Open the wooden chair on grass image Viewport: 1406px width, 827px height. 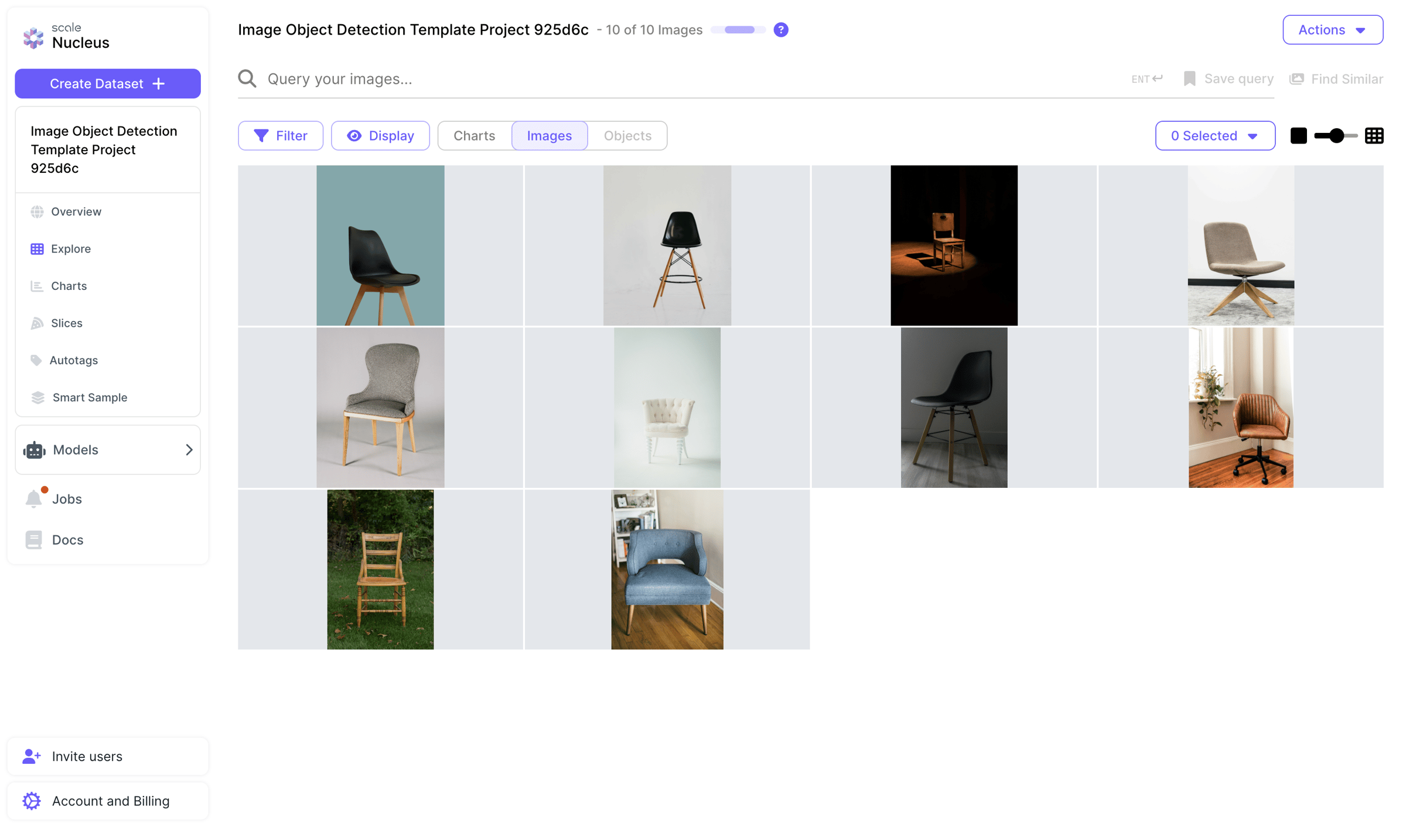[x=380, y=569]
